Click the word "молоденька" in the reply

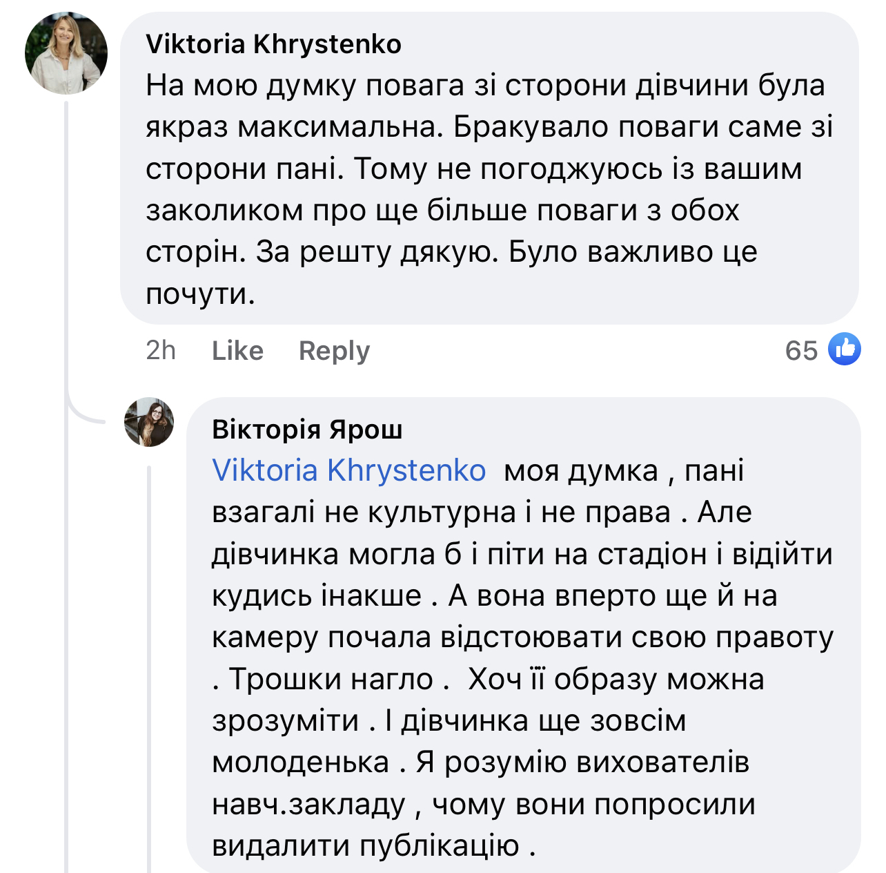pos(301,762)
